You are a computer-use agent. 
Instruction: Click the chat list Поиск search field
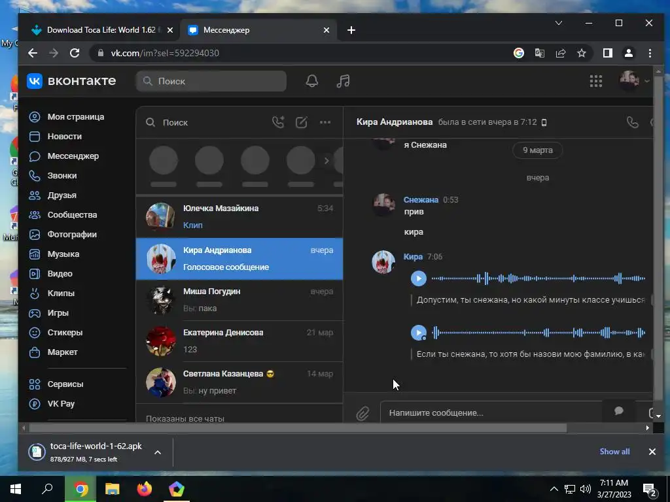tap(205, 122)
